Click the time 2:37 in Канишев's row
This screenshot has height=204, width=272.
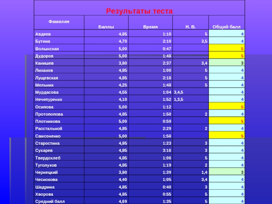(167, 63)
